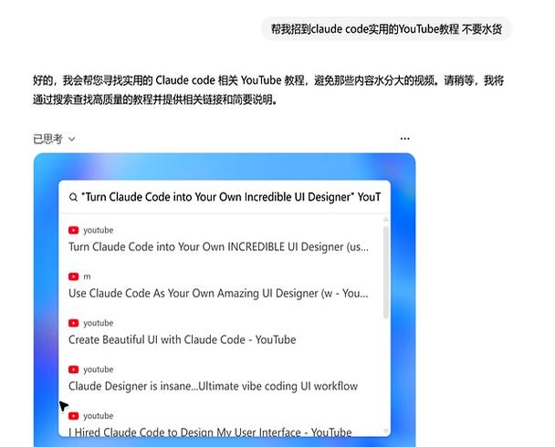Click 'youtube' label above 'Claude Designer is insane'
Image resolution: width=555 pixels, height=447 pixels.
point(99,369)
